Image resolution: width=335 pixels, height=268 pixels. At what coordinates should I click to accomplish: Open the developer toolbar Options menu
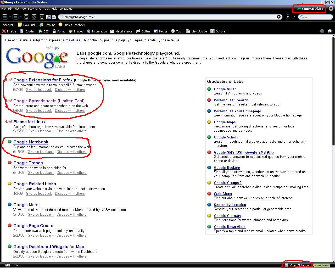point(218,31)
